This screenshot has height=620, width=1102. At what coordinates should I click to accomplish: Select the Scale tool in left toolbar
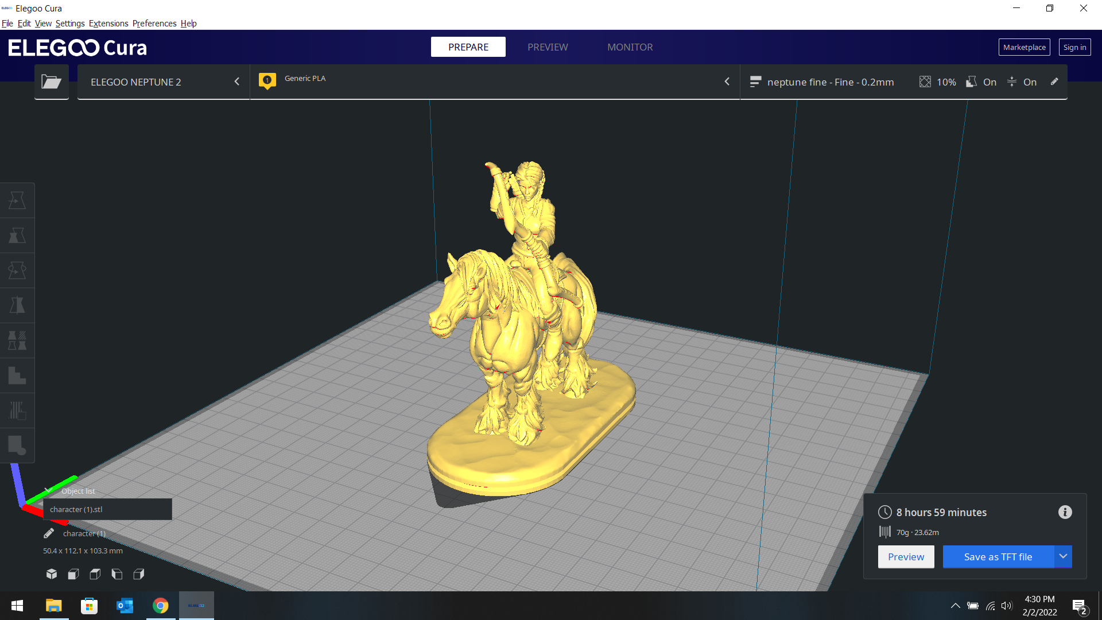[17, 235]
